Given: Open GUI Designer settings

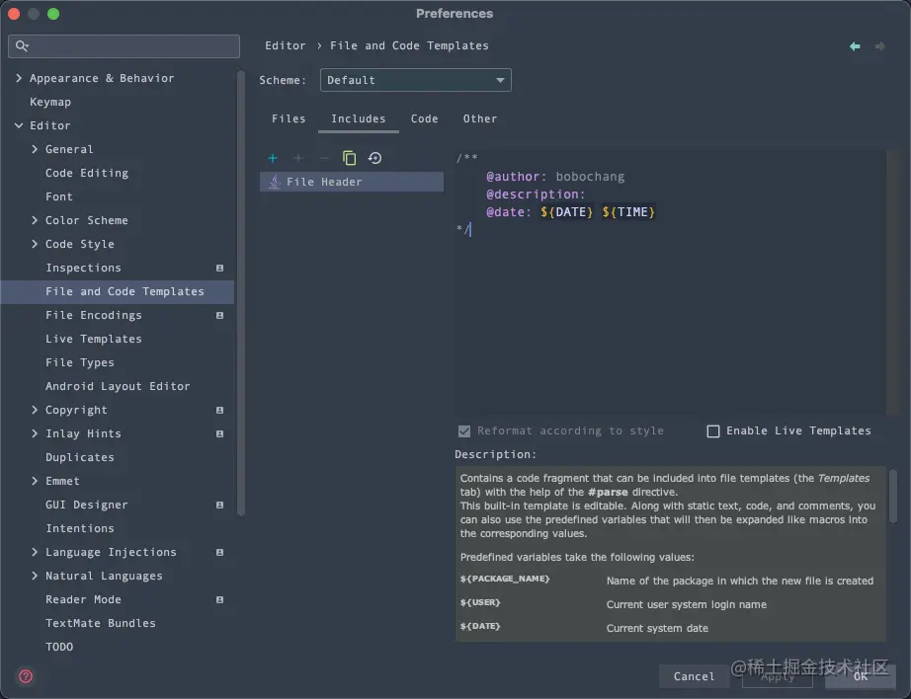Looking at the screenshot, I should [x=87, y=505].
